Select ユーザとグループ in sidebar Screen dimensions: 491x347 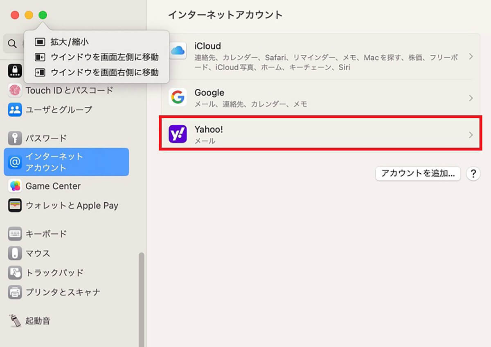(66, 110)
